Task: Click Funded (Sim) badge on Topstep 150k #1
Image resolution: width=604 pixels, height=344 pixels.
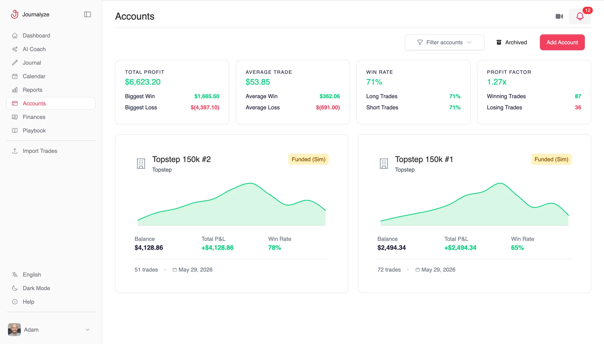Action: coord(551,159)
